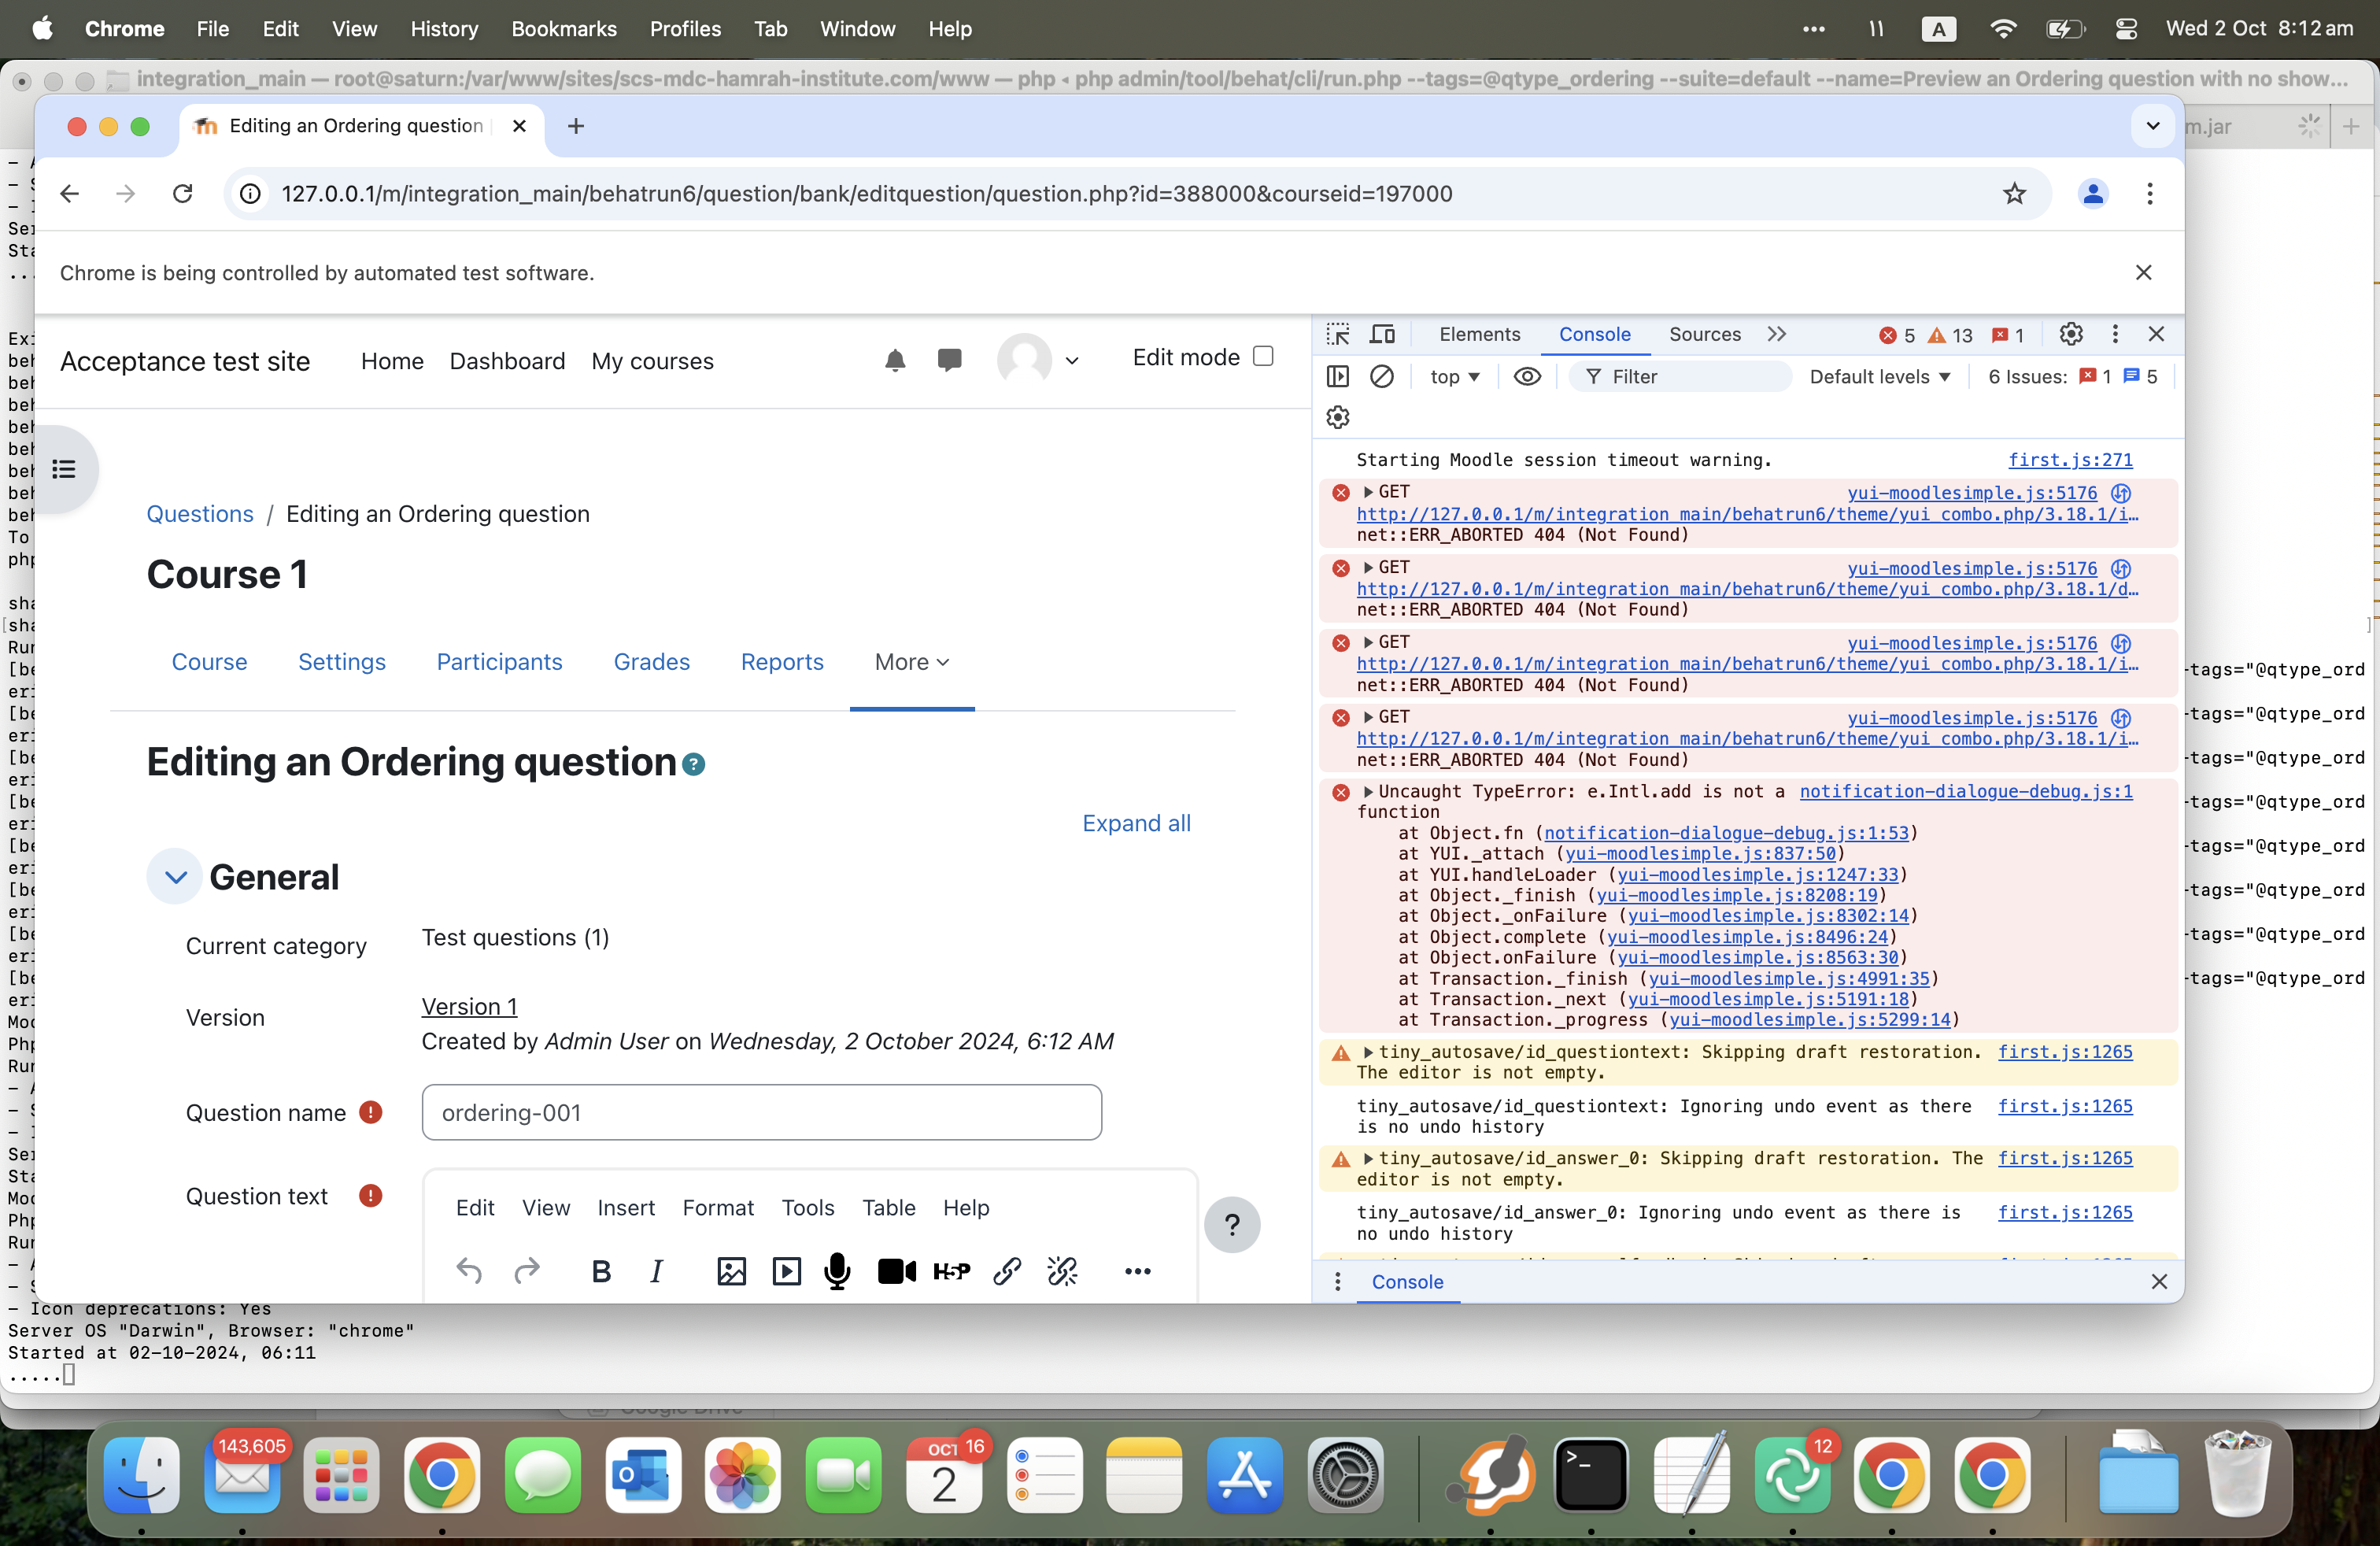Open the course index drawer icon
This screenshot has height=1546, width=2380.
[64, 469]
